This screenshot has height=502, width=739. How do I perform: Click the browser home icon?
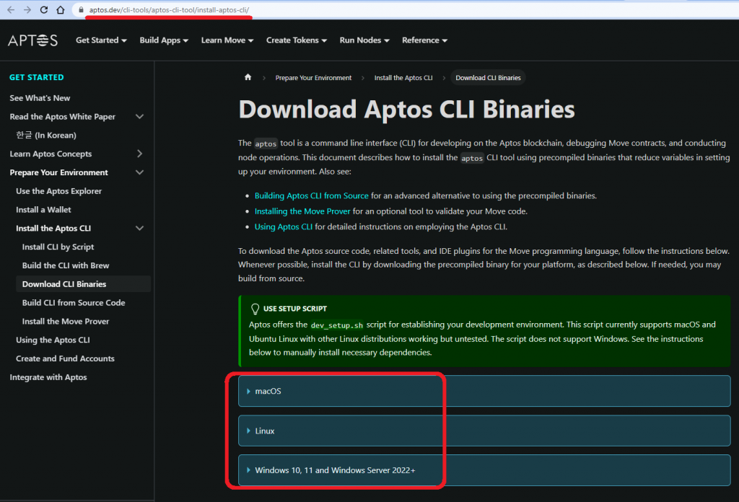pyautogui.click(x=61, y=10)
